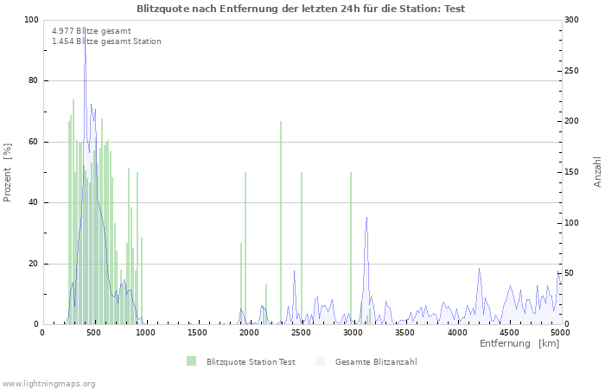Screen dimensions: 605x389
Task: Click the lavender Gesamte Blitzanzahl legend swatch
Action: tap(320, 361)
